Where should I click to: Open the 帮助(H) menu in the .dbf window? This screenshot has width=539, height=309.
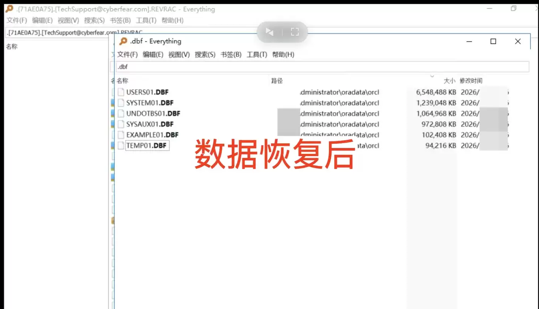pyautogui.click(x=283, y=55)
